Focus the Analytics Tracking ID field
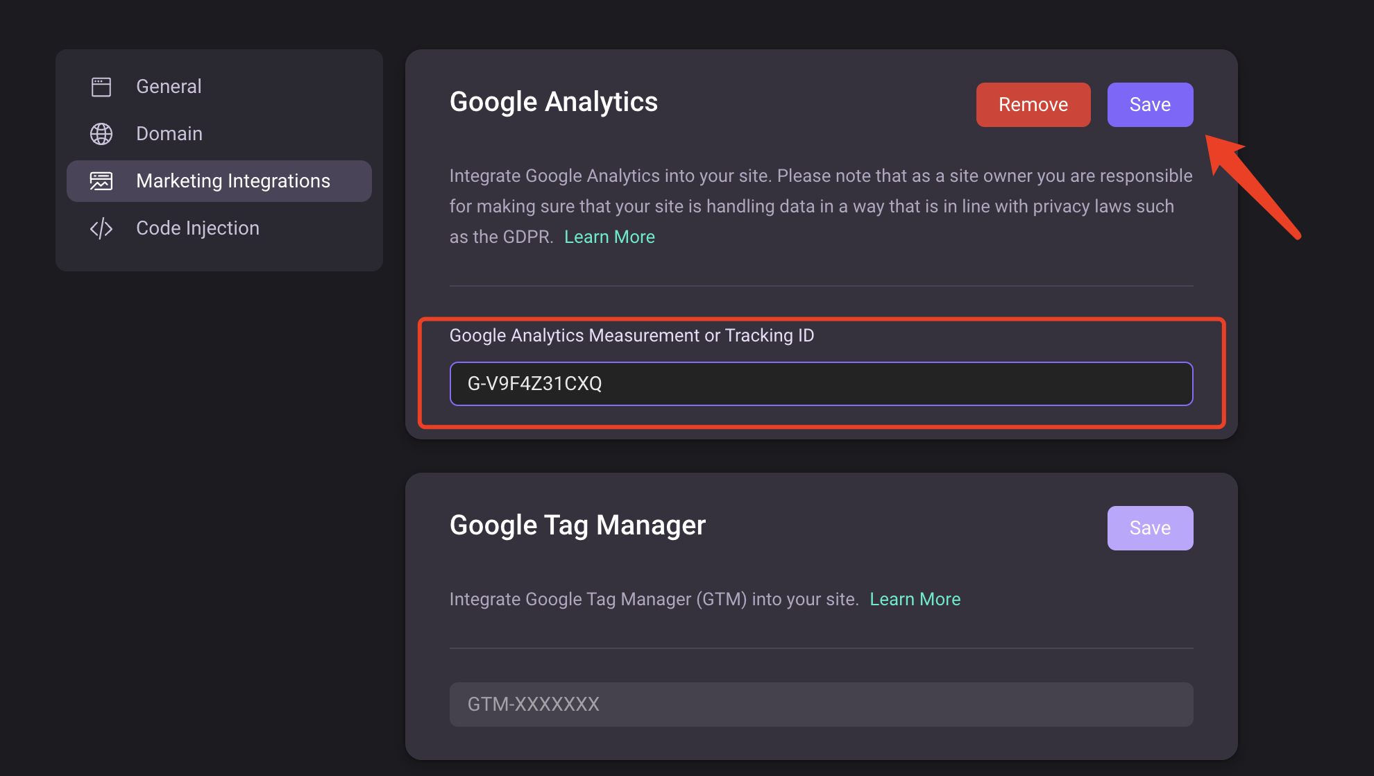Image resolution: width=1374 pixels, height=776 pixels. (821, 384)
